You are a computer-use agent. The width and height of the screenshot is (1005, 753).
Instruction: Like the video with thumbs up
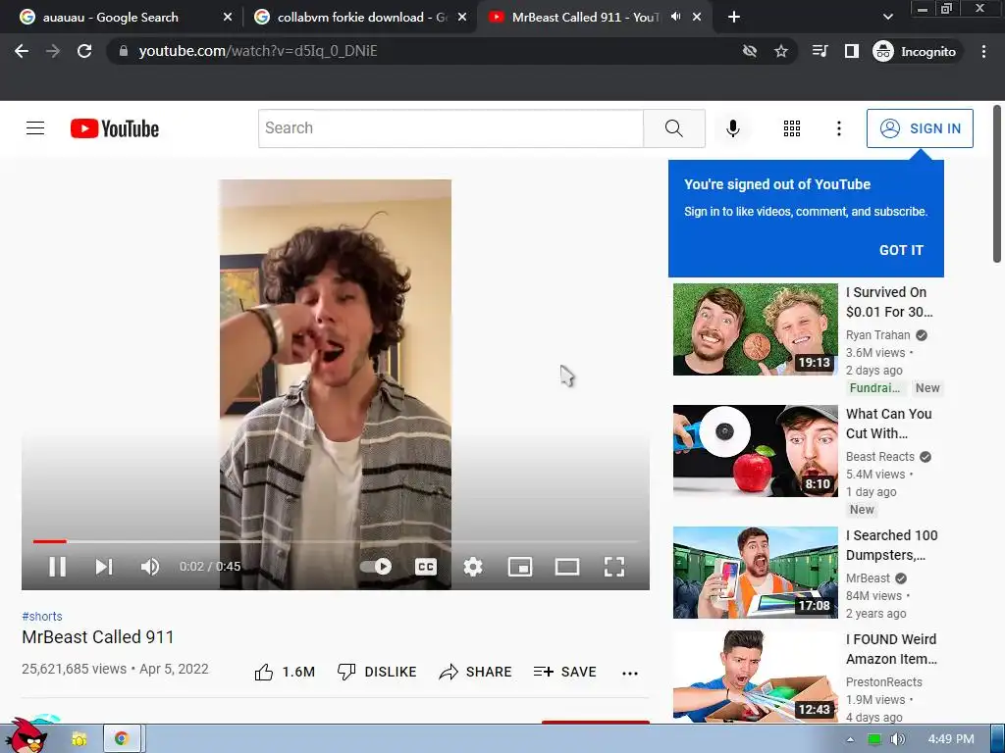pos(285,672)
